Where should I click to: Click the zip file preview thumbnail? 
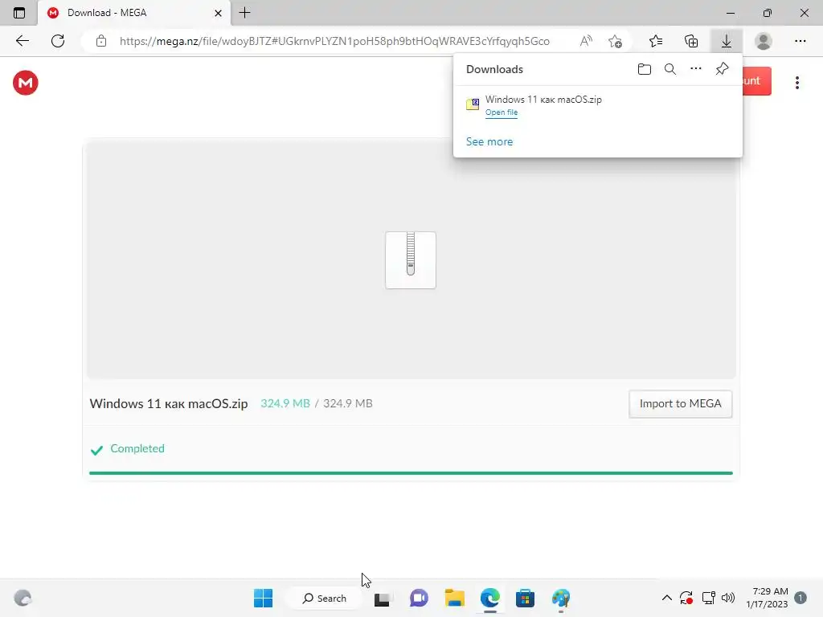pos(411,260)
